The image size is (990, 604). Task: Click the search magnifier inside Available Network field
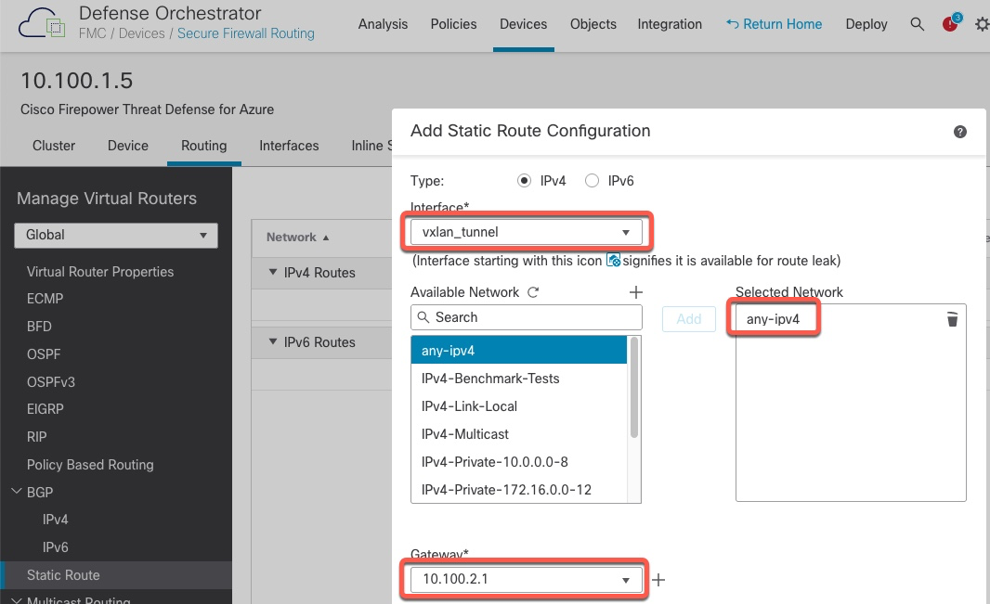tap(423, 317)
